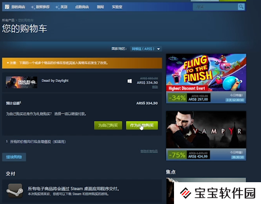Image resolution: width=261 pixels, height=204 pixels.
Task: Click the store avatar icon beside 您的商店
Action: point(7,7)
